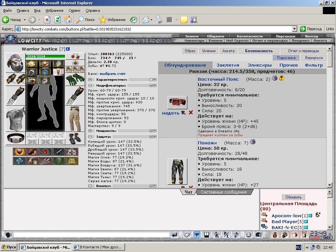
Task: Click the bracers slot under the helmet
Action: pos(15,79)
